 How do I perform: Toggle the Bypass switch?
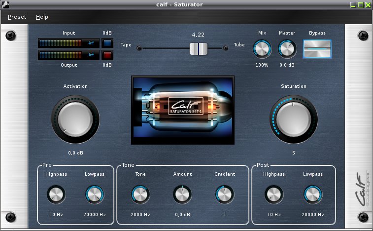tap(317, 49)
